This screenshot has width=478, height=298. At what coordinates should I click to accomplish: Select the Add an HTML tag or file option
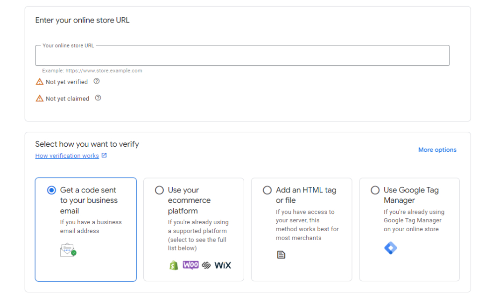(267, 190)
